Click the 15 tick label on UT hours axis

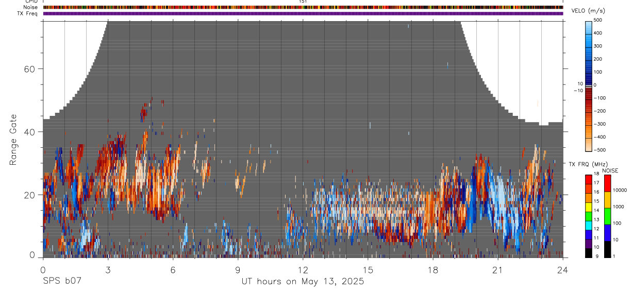pos(368,270)
